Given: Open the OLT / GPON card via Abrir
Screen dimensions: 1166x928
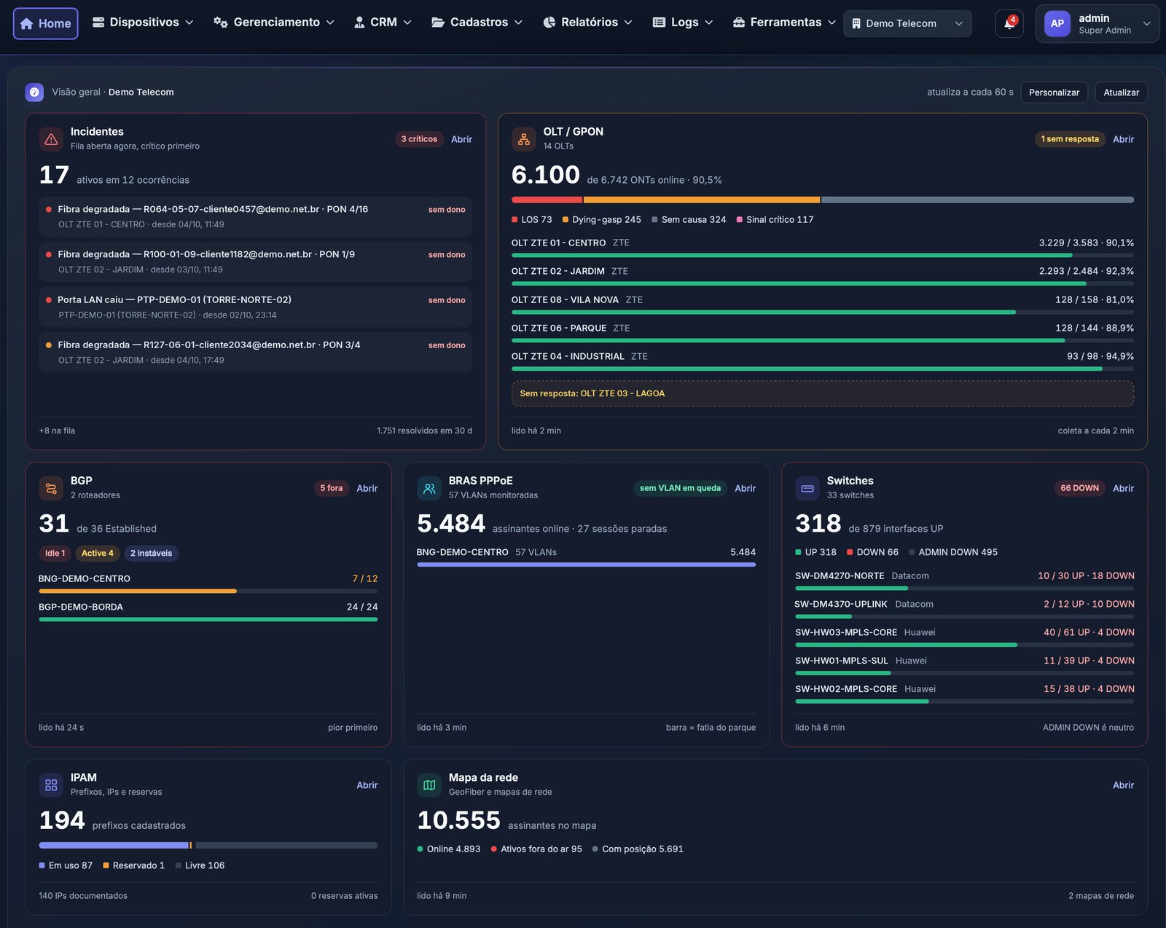Looking at the screenshot, I should pyautogui.click(x=1123, y=139).
